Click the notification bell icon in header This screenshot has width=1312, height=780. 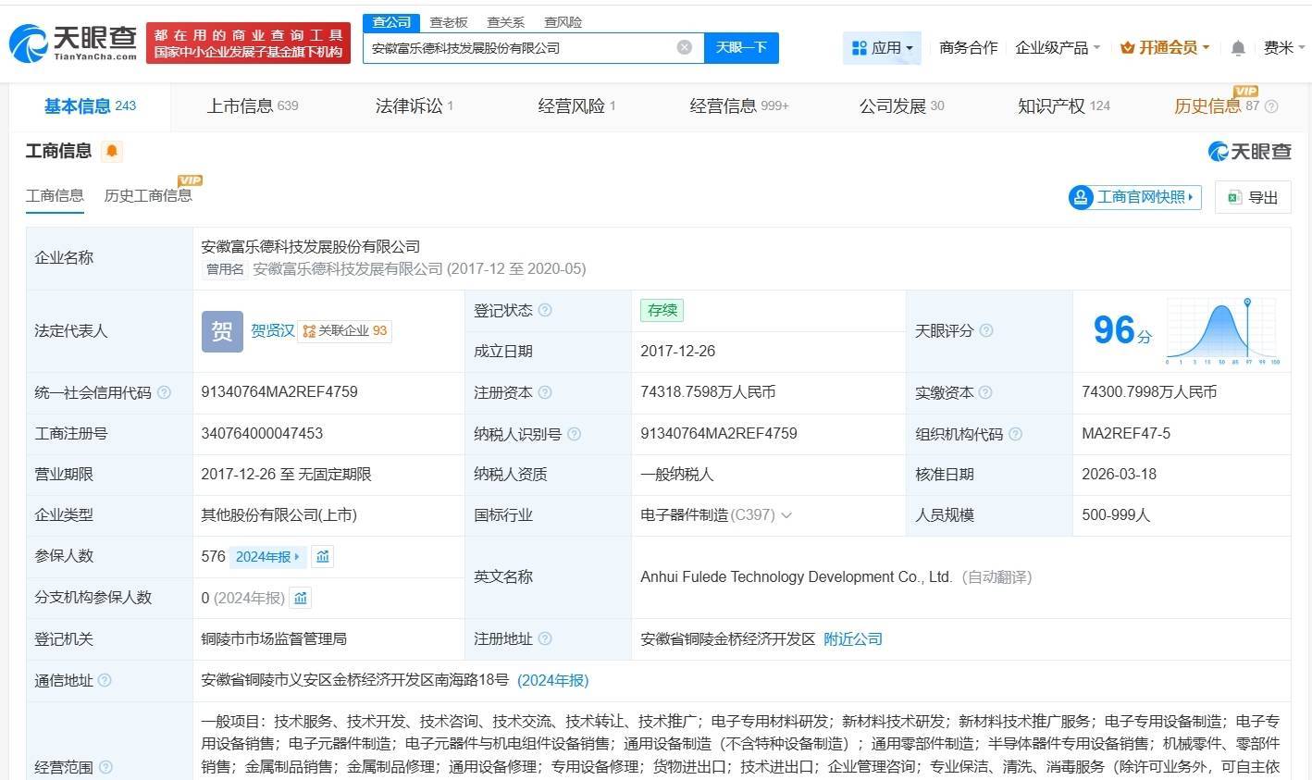coord(1238,48)
